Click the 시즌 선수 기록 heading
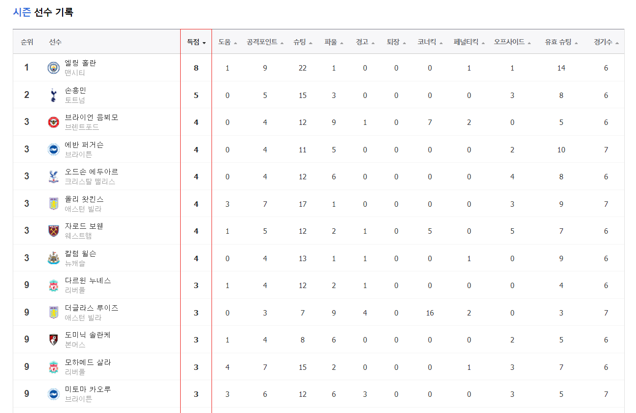This screenshot has height=413, width=636. point(43,12)
